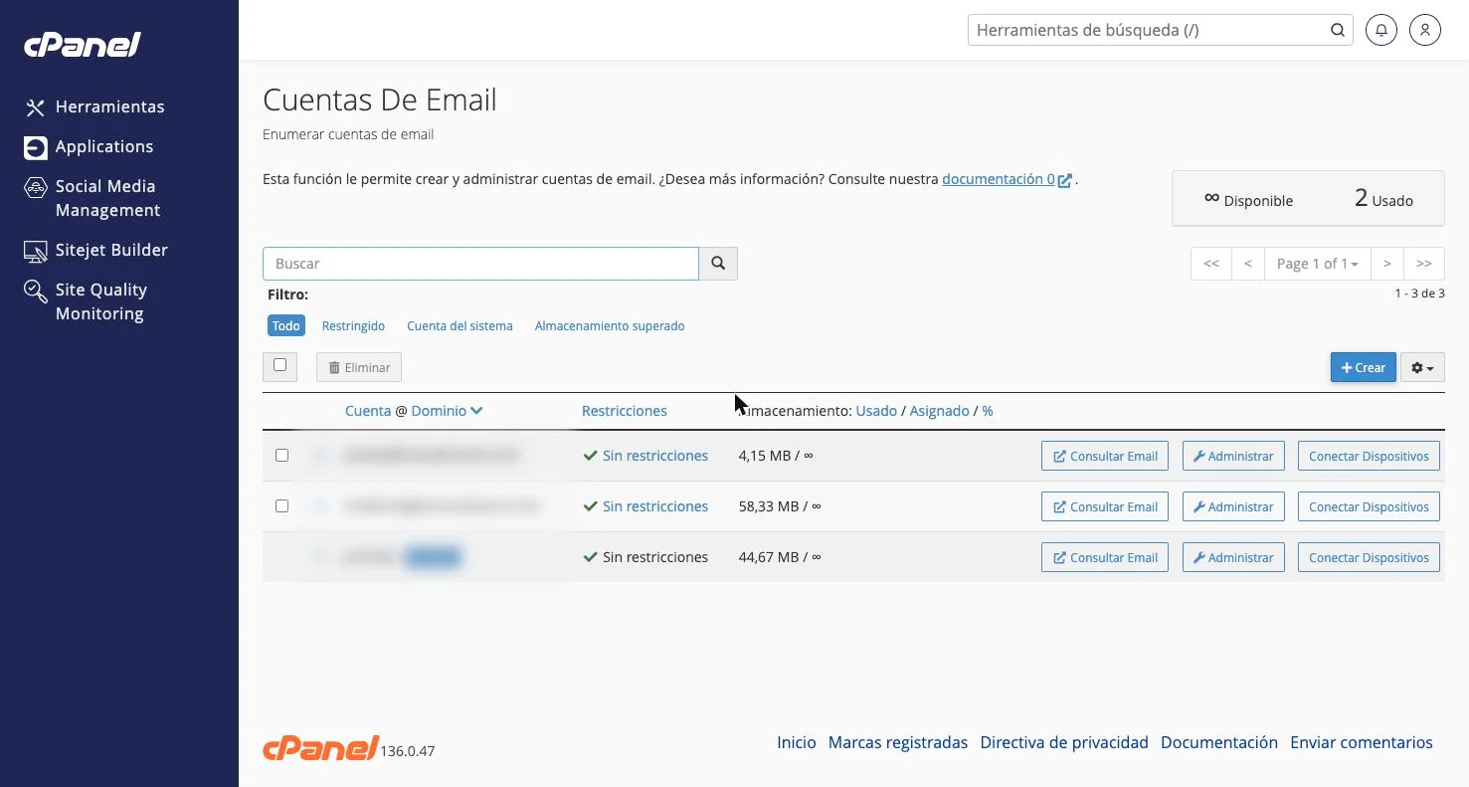
Task: Conectar Dispositivos for the 4,15 MB account
Action: point(1369,456)
